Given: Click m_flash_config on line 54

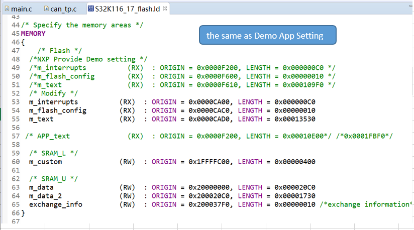Looking at the screenshot, I should [x=57, y=110].
